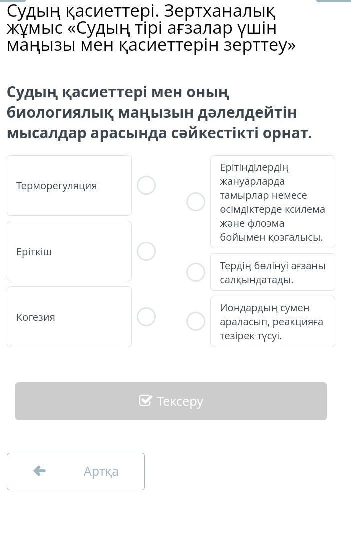Click the left-pointing back arrow icon
This screenshot has width=351, height=535.
pos(39,471)
